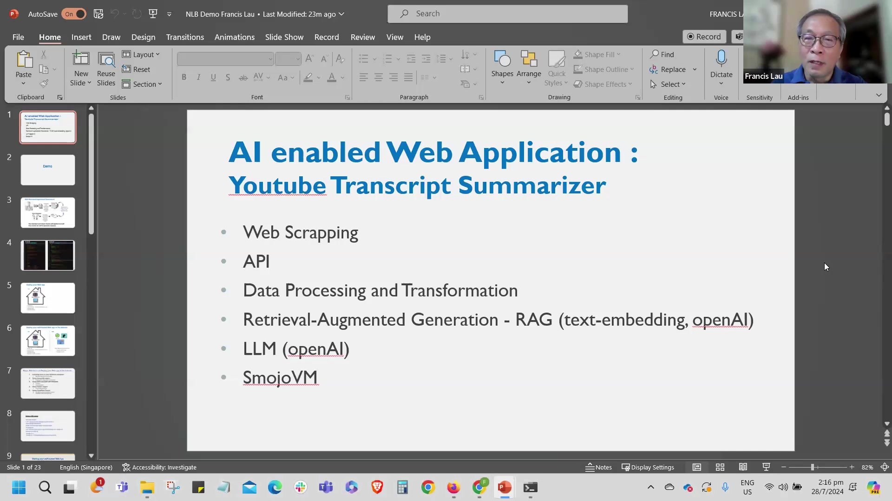
Task: Open File Explorer from taskbar
Action: pos(147,488)
